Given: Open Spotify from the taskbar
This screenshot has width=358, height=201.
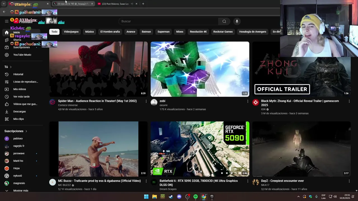Looking at the screenshot, I should tap(196, 197).
